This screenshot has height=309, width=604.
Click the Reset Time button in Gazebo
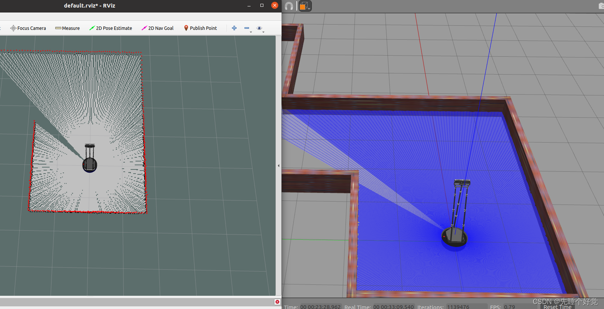click(x=557, y=307)
